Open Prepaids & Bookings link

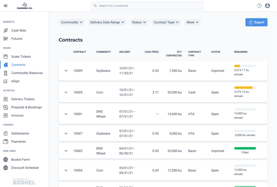(27, 107)
